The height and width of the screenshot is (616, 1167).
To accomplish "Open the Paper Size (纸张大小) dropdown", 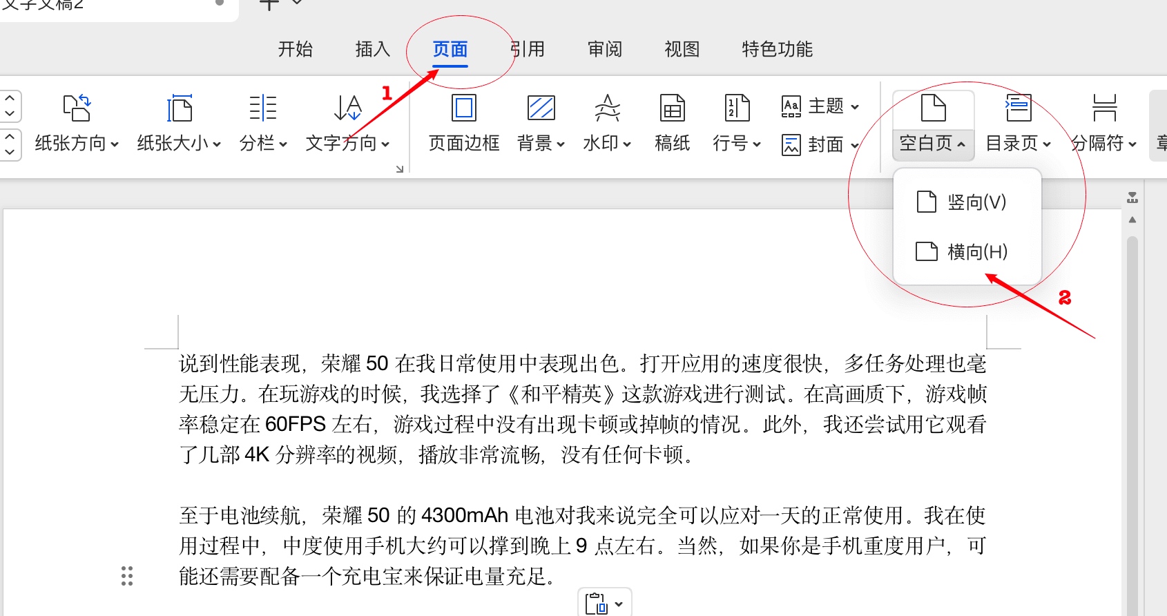I will pos(179,143).
